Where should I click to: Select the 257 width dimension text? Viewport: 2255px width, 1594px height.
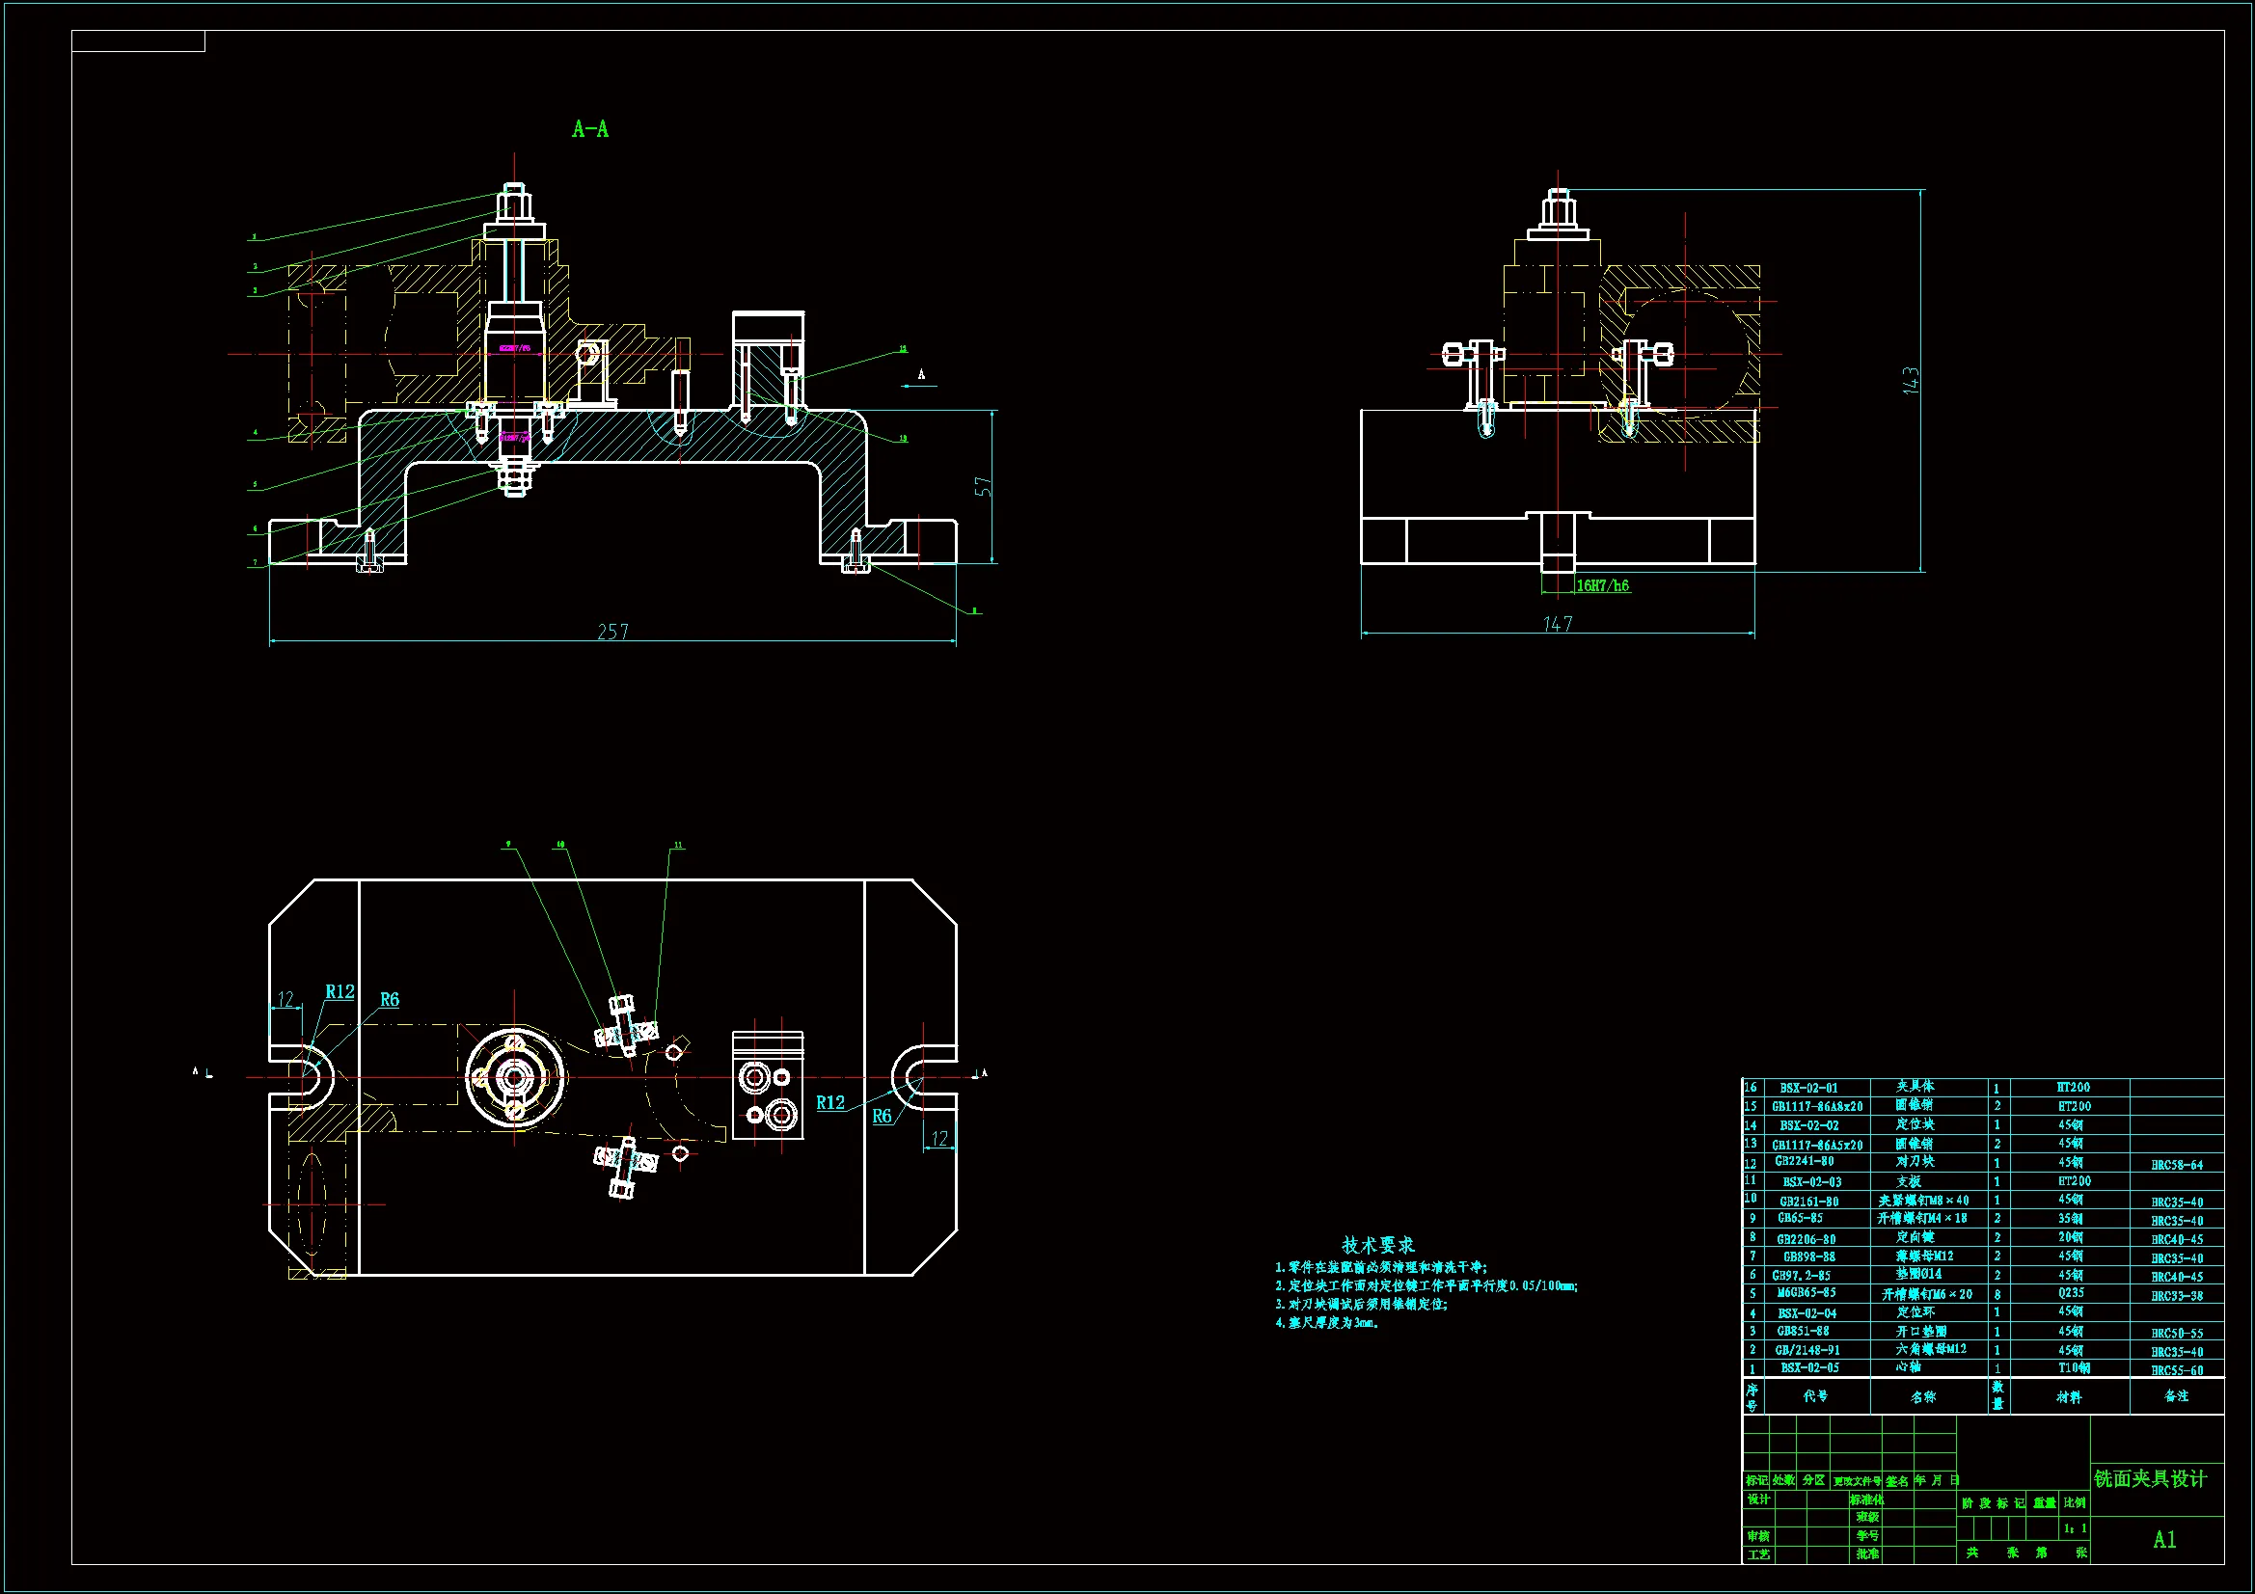coord(612,632)
